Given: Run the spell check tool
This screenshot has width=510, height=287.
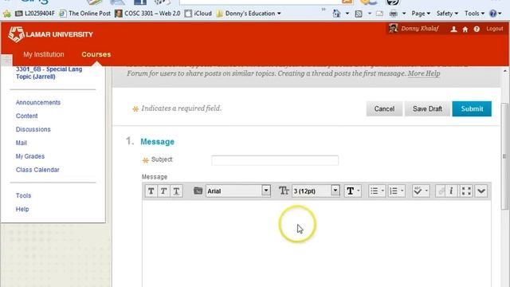Looking at the screenshot, I should click(x=418, y=191).
